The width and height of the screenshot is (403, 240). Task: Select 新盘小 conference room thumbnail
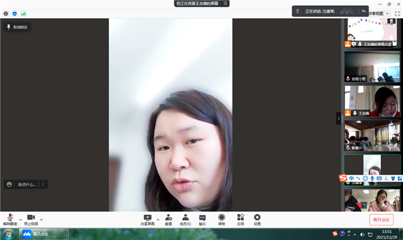(x=372, y=135)
